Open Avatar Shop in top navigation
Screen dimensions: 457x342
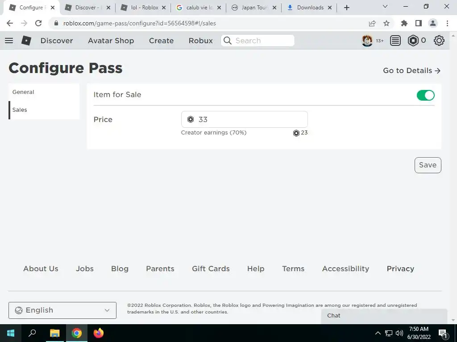tap(111, 41)
